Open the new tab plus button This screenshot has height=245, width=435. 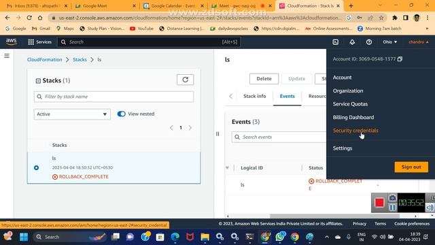point(351,6)
